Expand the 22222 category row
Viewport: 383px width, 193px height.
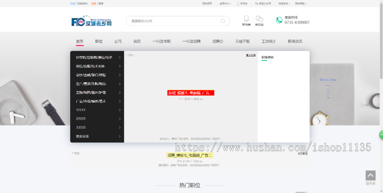pyautogui.click(x=97, y=119)
